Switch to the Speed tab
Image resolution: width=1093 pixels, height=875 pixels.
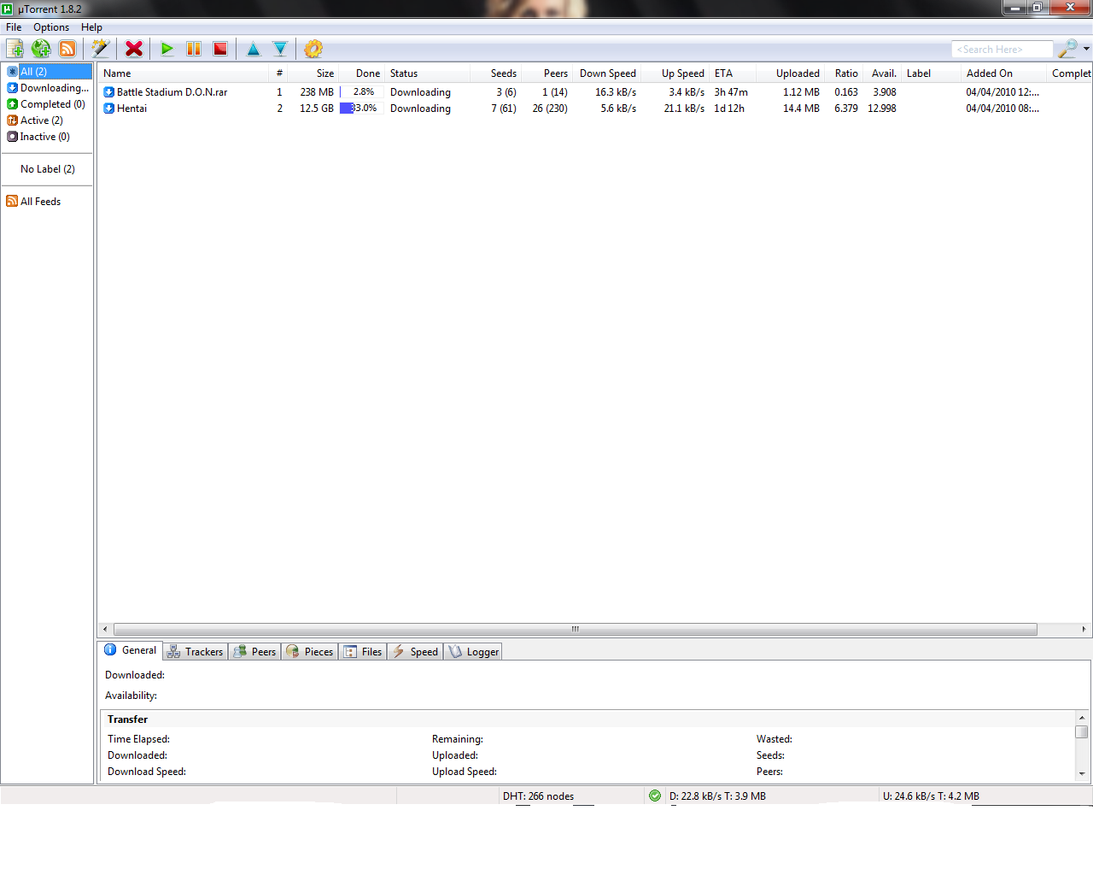(x=415, y=652)
